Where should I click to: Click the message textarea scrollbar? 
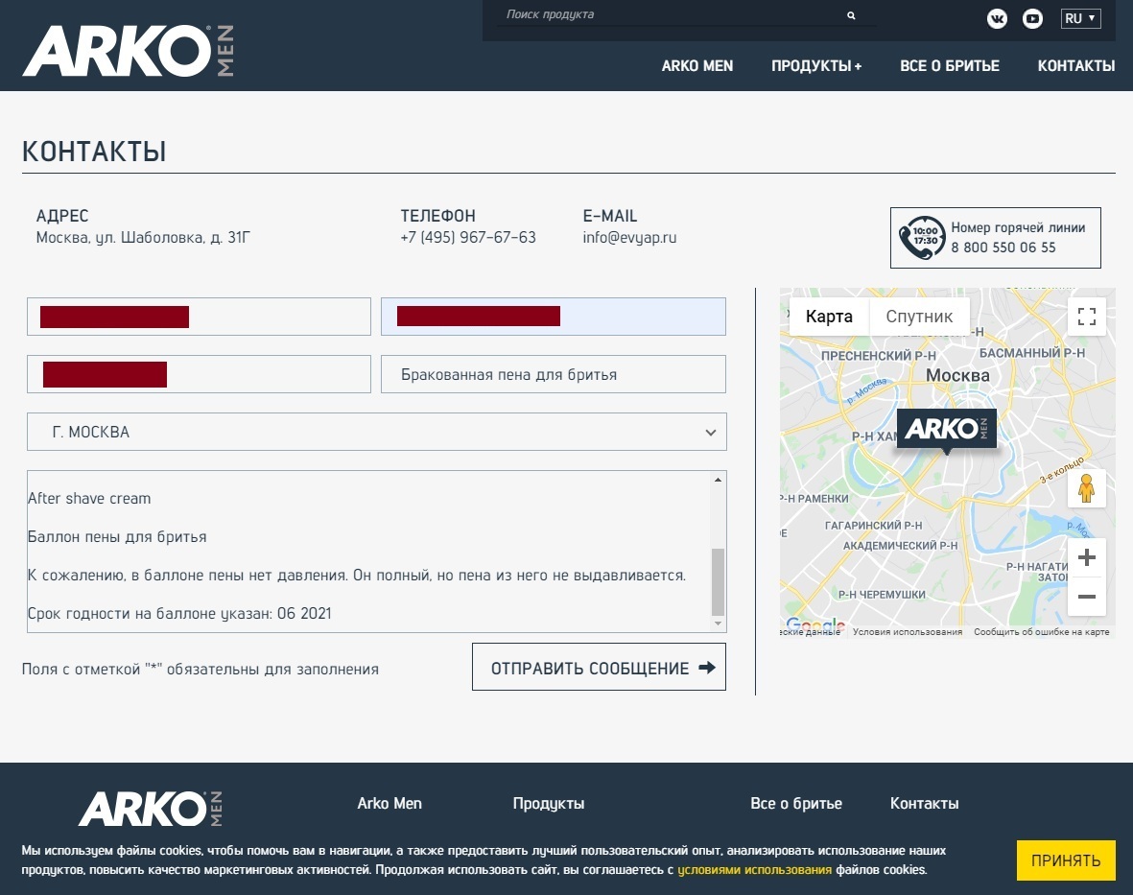(718, 581)
